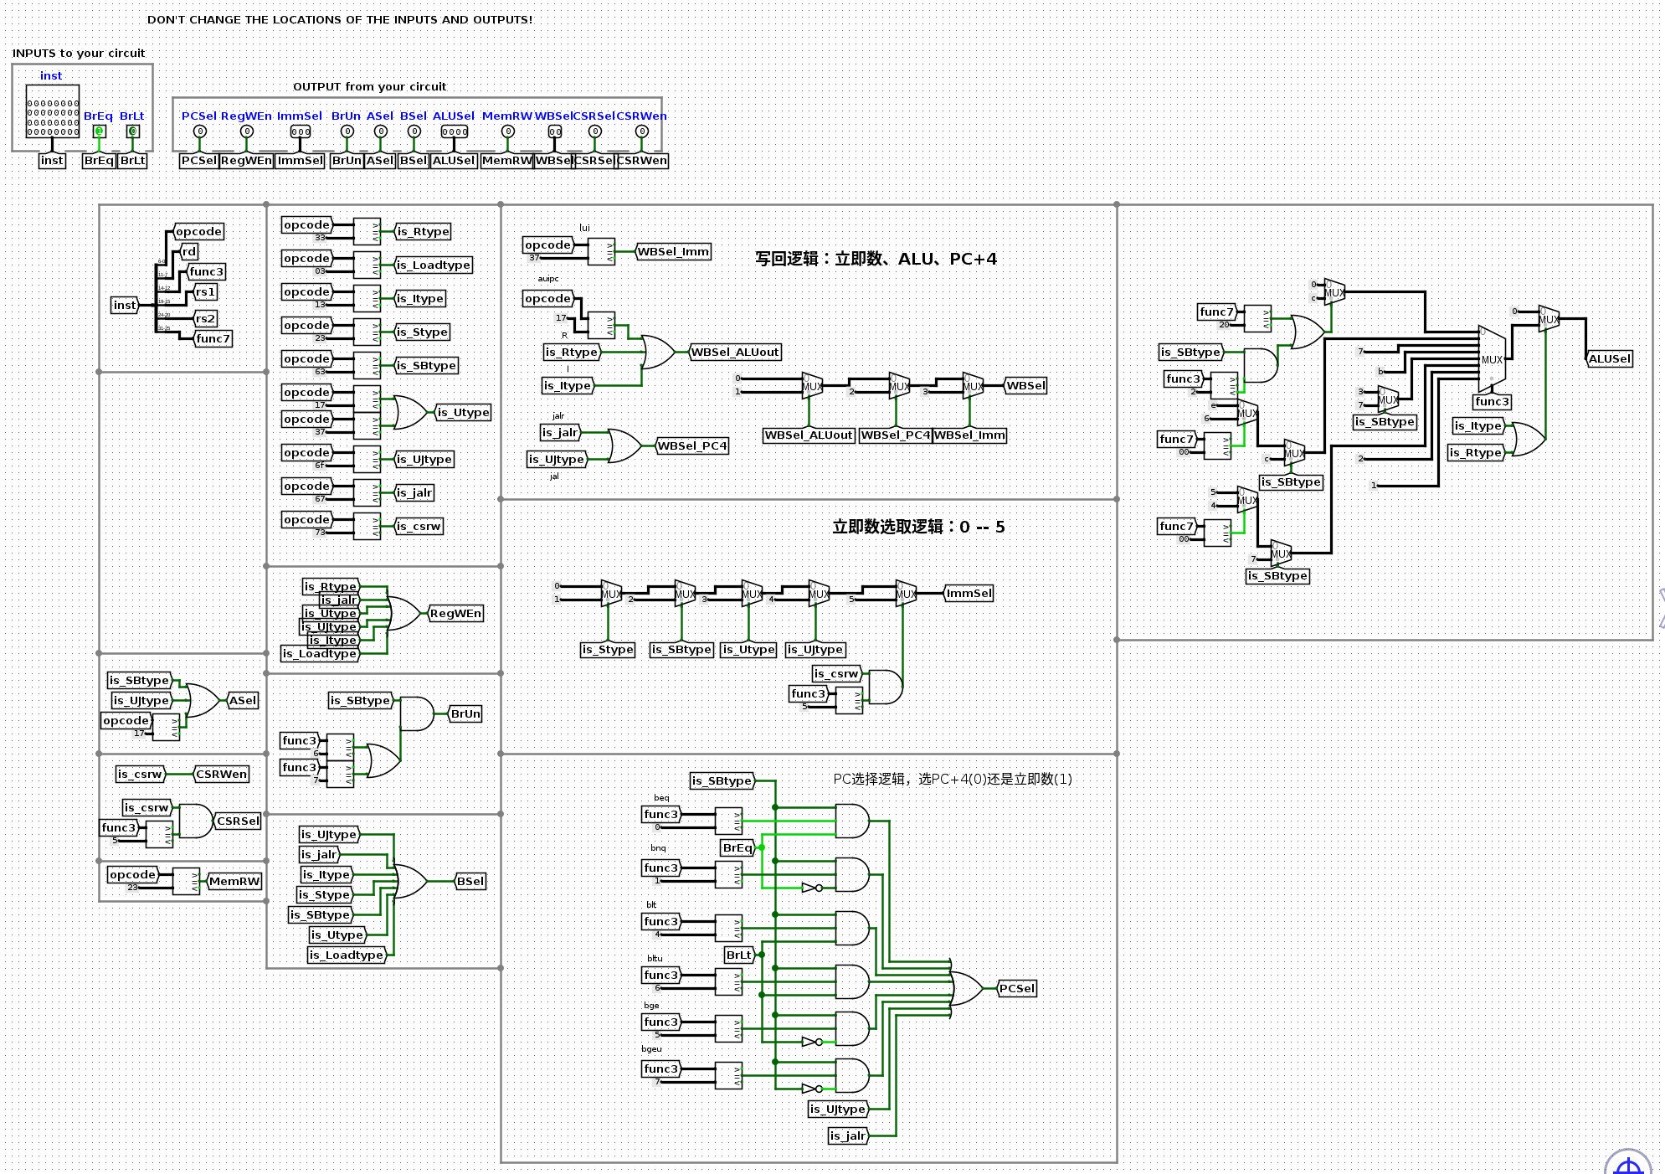Viewport: 1665px width, 1174px height.
Task: Select the MUX feeding the ALUSel tunnel
Action: coord(1549,318)
